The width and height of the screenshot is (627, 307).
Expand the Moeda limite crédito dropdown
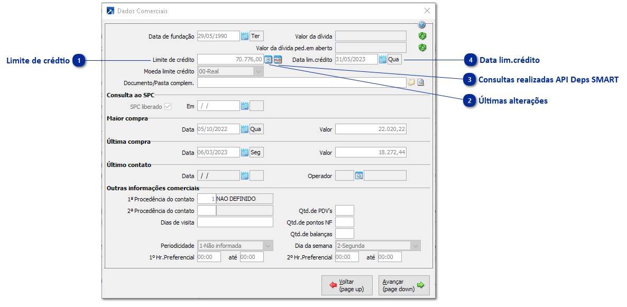point(259,71)
